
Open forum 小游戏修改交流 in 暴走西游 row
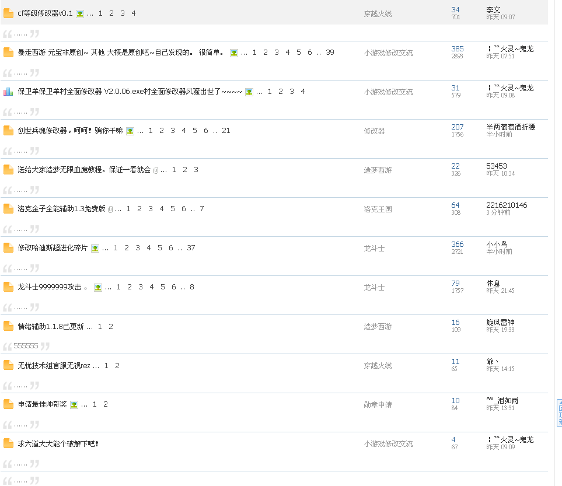pos(388,53)
